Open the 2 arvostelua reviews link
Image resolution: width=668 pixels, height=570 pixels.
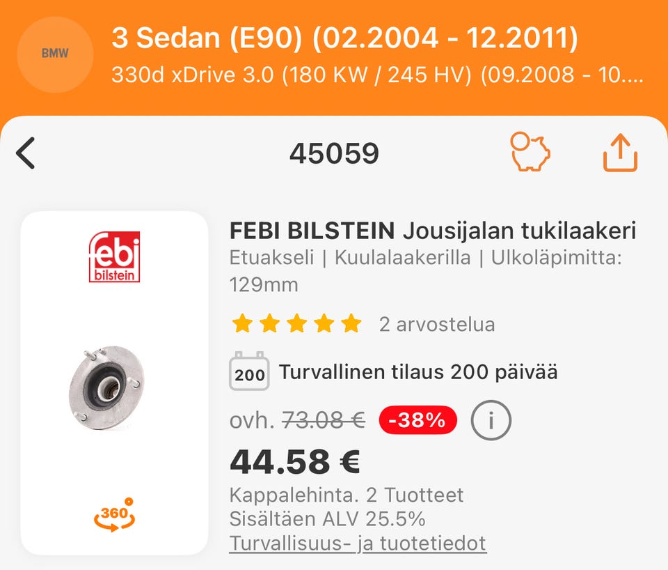(437, 324)
